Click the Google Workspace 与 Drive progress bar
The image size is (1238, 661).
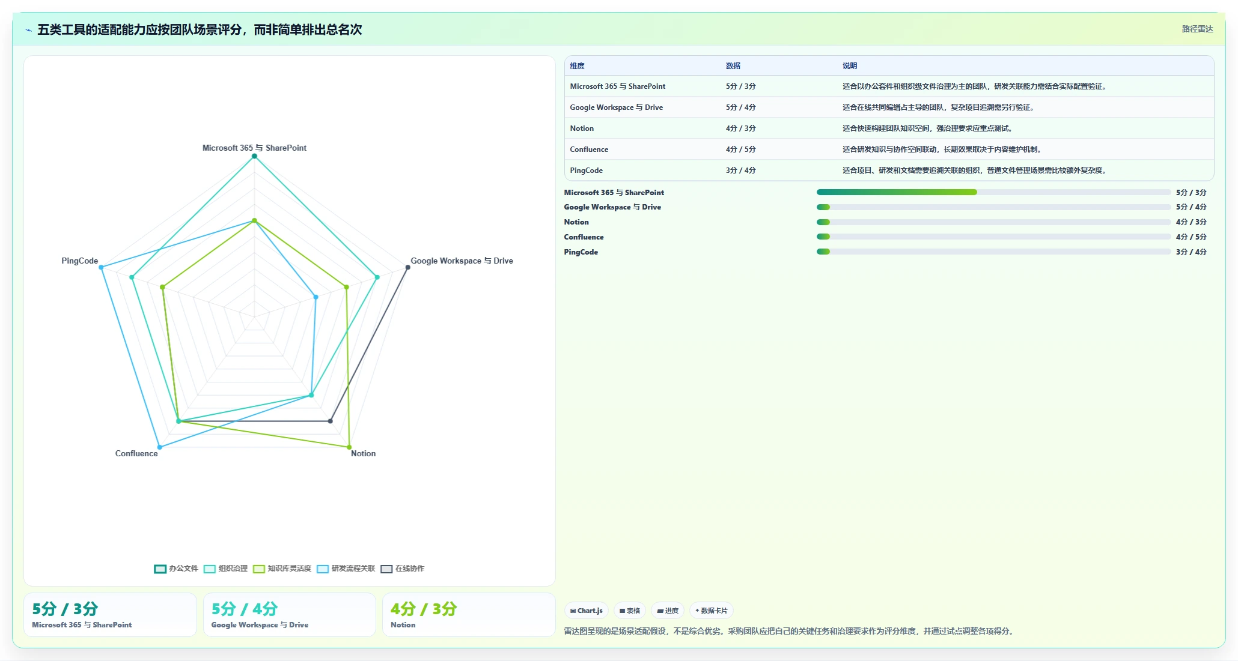[993, 207]
